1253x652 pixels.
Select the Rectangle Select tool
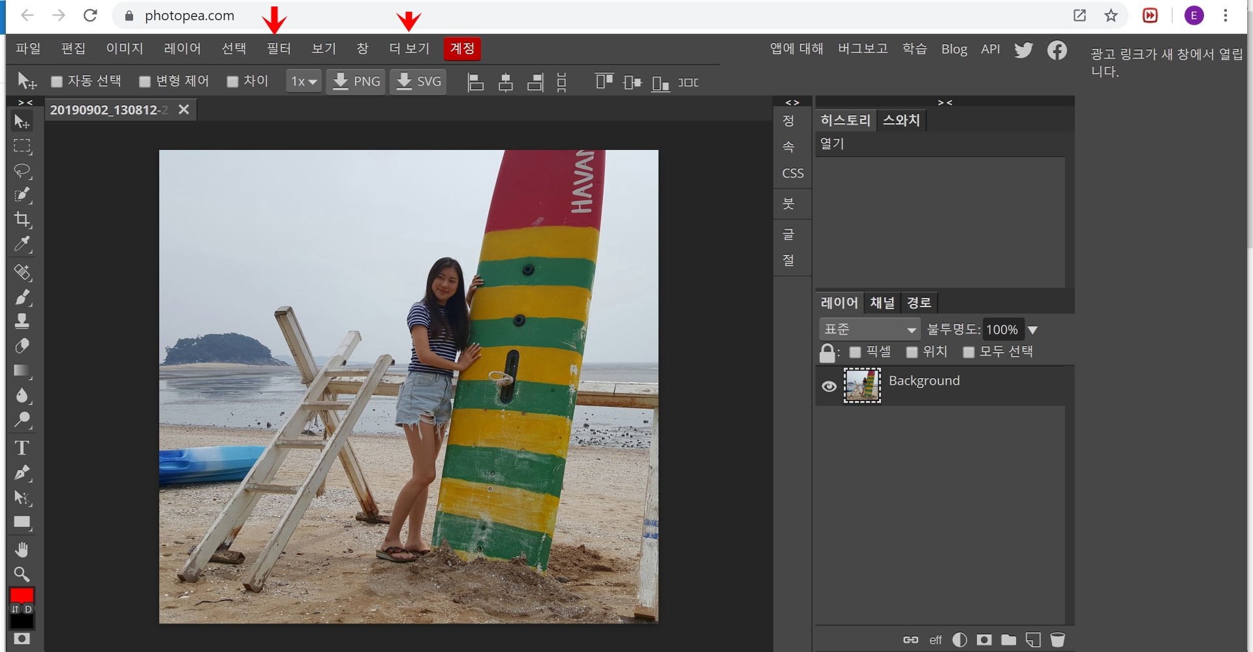(x=22, y=146)
